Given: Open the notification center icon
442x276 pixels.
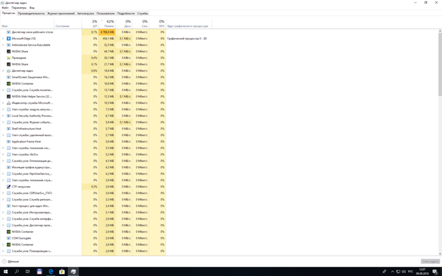Looking at the screenshot, I should (435, 272).
